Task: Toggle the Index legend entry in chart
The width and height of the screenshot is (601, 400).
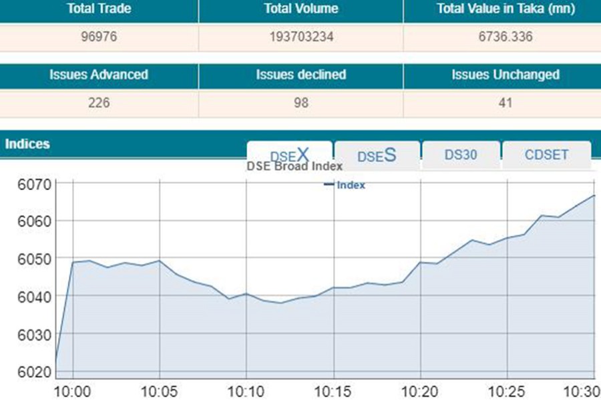Action: click(x=345, y=185)
